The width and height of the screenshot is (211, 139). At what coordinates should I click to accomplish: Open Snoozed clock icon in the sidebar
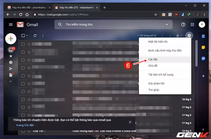[11, 62]
